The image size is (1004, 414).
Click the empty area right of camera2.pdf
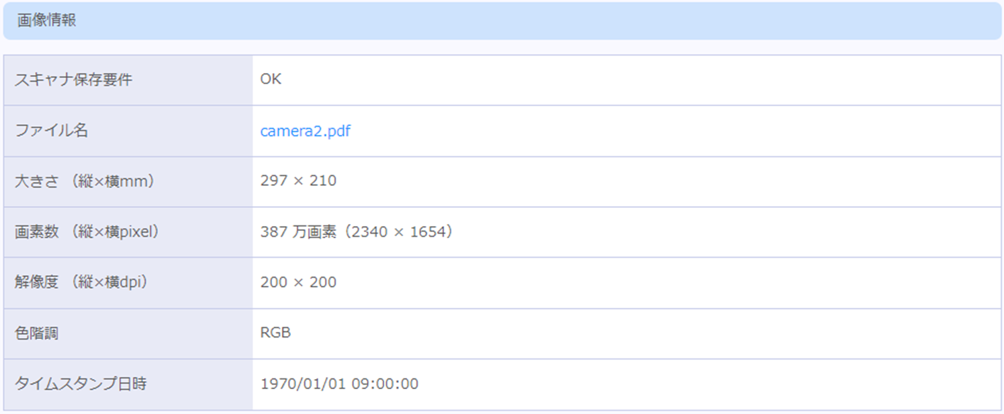pyautogui.click(x=675, y=131)
